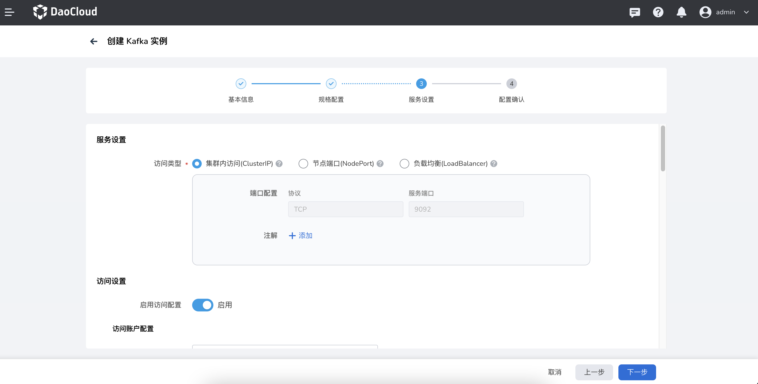Go to the 基本信息 step

[241, 84]
